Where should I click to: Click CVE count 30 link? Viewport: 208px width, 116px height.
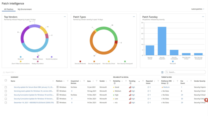182,99
